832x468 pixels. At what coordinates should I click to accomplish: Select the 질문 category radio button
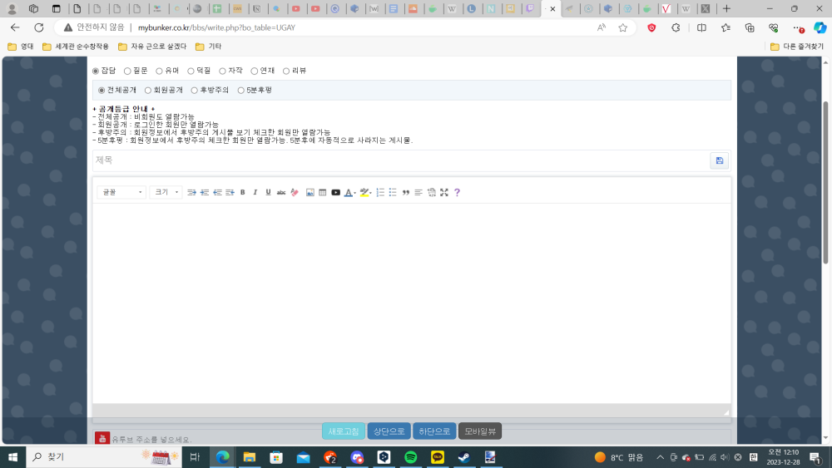point(127,71)
